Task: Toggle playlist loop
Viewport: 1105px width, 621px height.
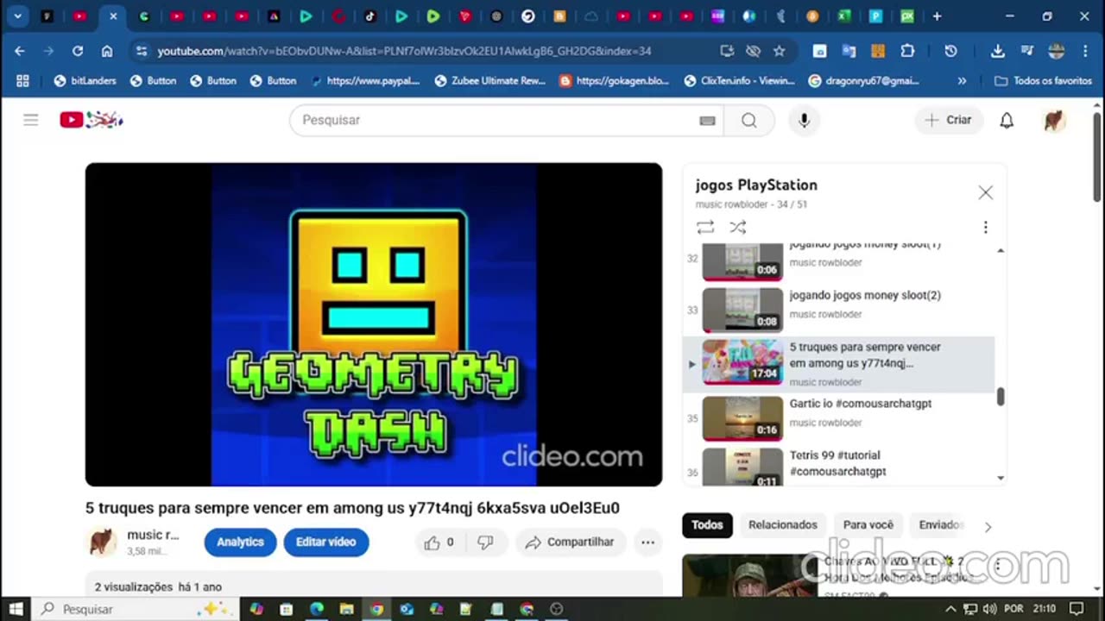Action: 705,228
